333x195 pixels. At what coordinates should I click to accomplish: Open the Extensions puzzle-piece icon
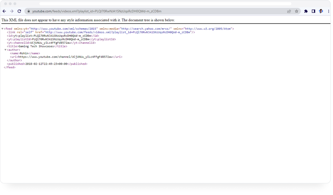click(x=306, y=11)
